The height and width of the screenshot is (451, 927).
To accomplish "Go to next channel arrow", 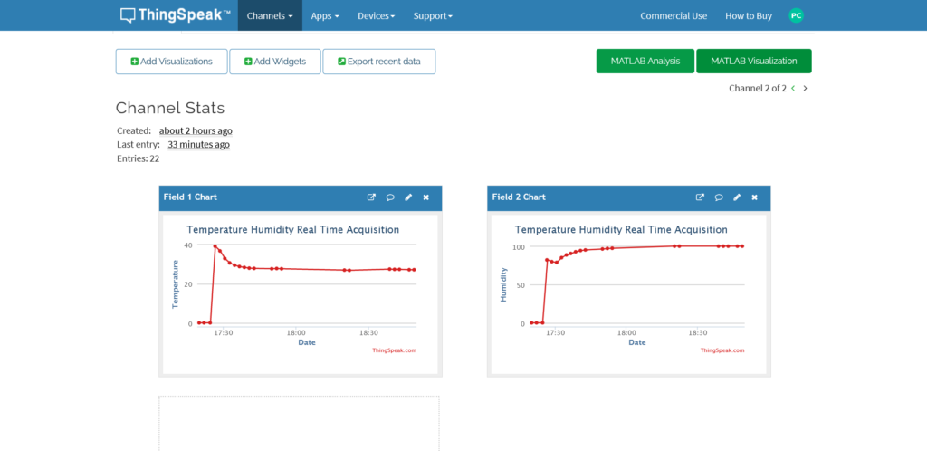I will [806, 89].
